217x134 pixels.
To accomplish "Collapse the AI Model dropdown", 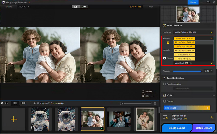I will coord(211,38).
